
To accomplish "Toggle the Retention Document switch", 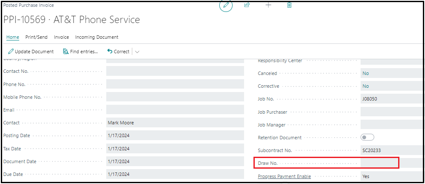I will coord(367,137).
